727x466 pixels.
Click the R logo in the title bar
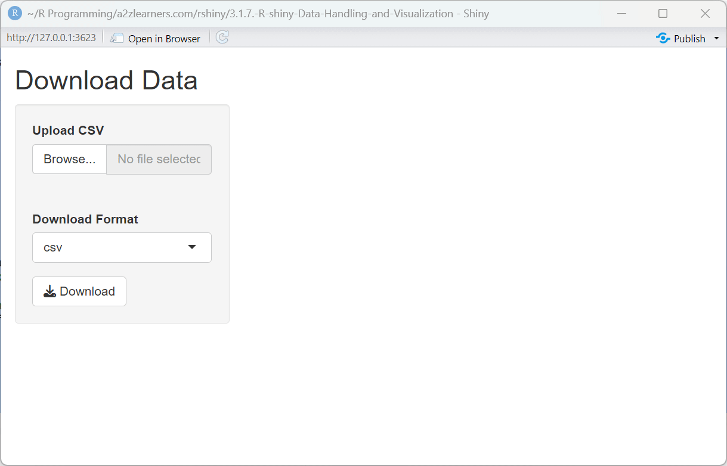[15, 13]
